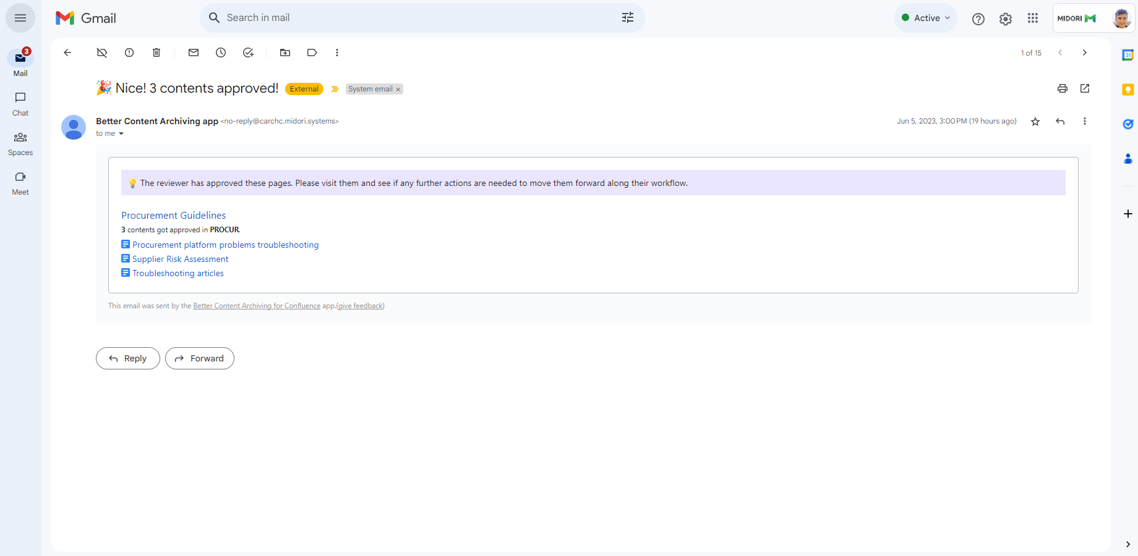Open Google Calendar in the side panel

pos(1127,54)
